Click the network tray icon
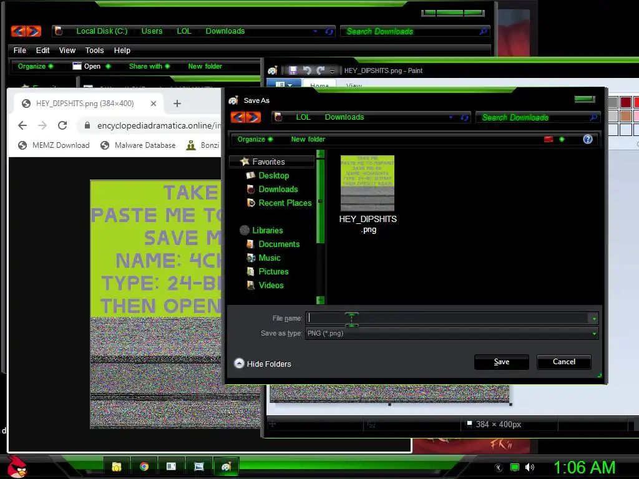 pyautogui.click(x=515, y=467)
